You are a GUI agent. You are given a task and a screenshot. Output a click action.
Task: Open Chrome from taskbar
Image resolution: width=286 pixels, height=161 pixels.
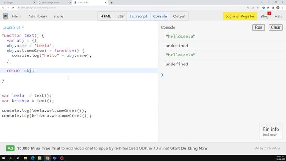point(47,158)
